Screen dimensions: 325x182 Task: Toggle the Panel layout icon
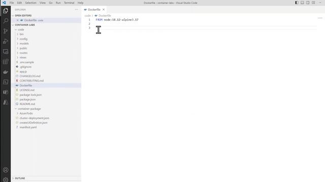coord(303,3)
